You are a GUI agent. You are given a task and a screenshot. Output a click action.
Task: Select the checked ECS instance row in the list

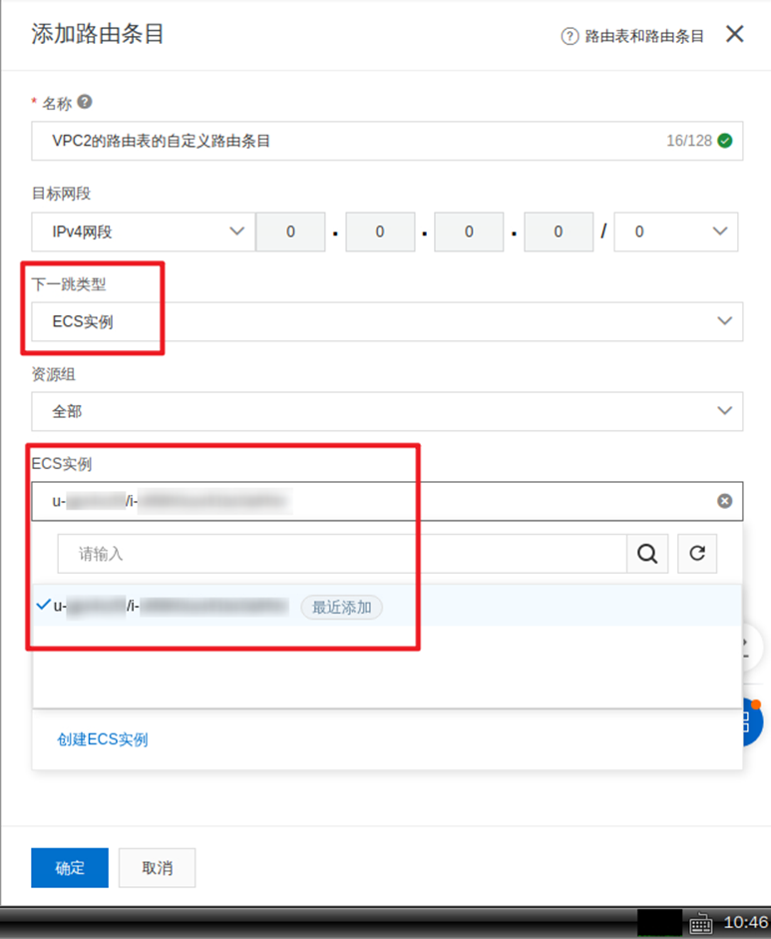click(387, 606)
